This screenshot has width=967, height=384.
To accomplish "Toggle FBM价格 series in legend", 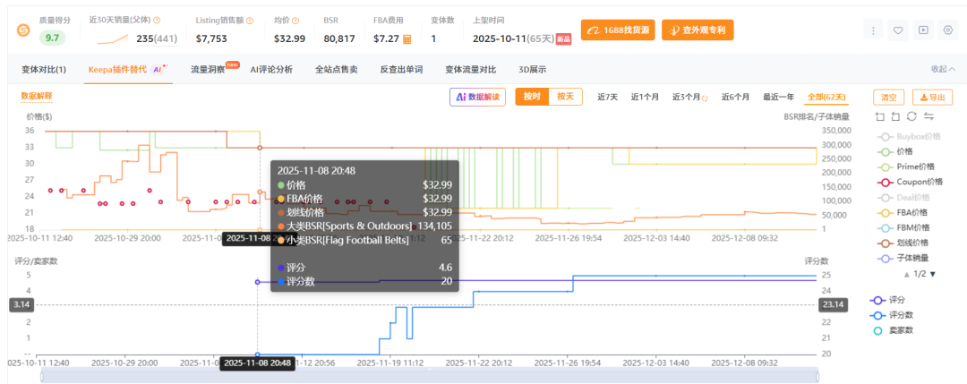I will point(903,227).
